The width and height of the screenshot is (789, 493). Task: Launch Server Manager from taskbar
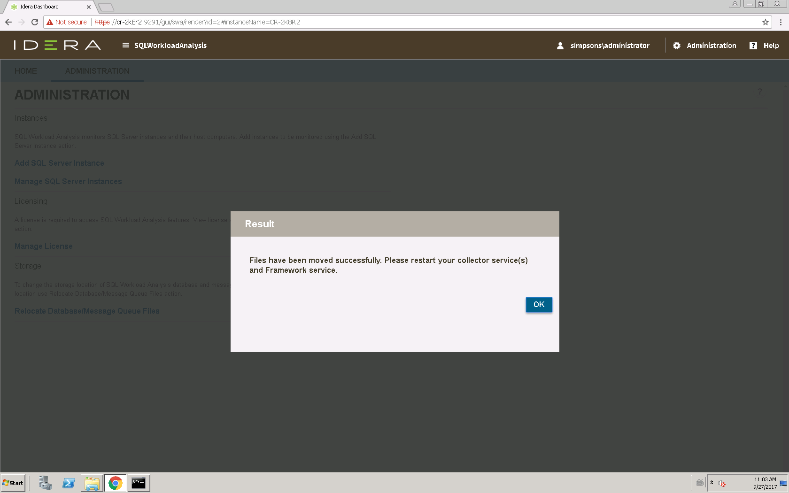pos(46,483)
